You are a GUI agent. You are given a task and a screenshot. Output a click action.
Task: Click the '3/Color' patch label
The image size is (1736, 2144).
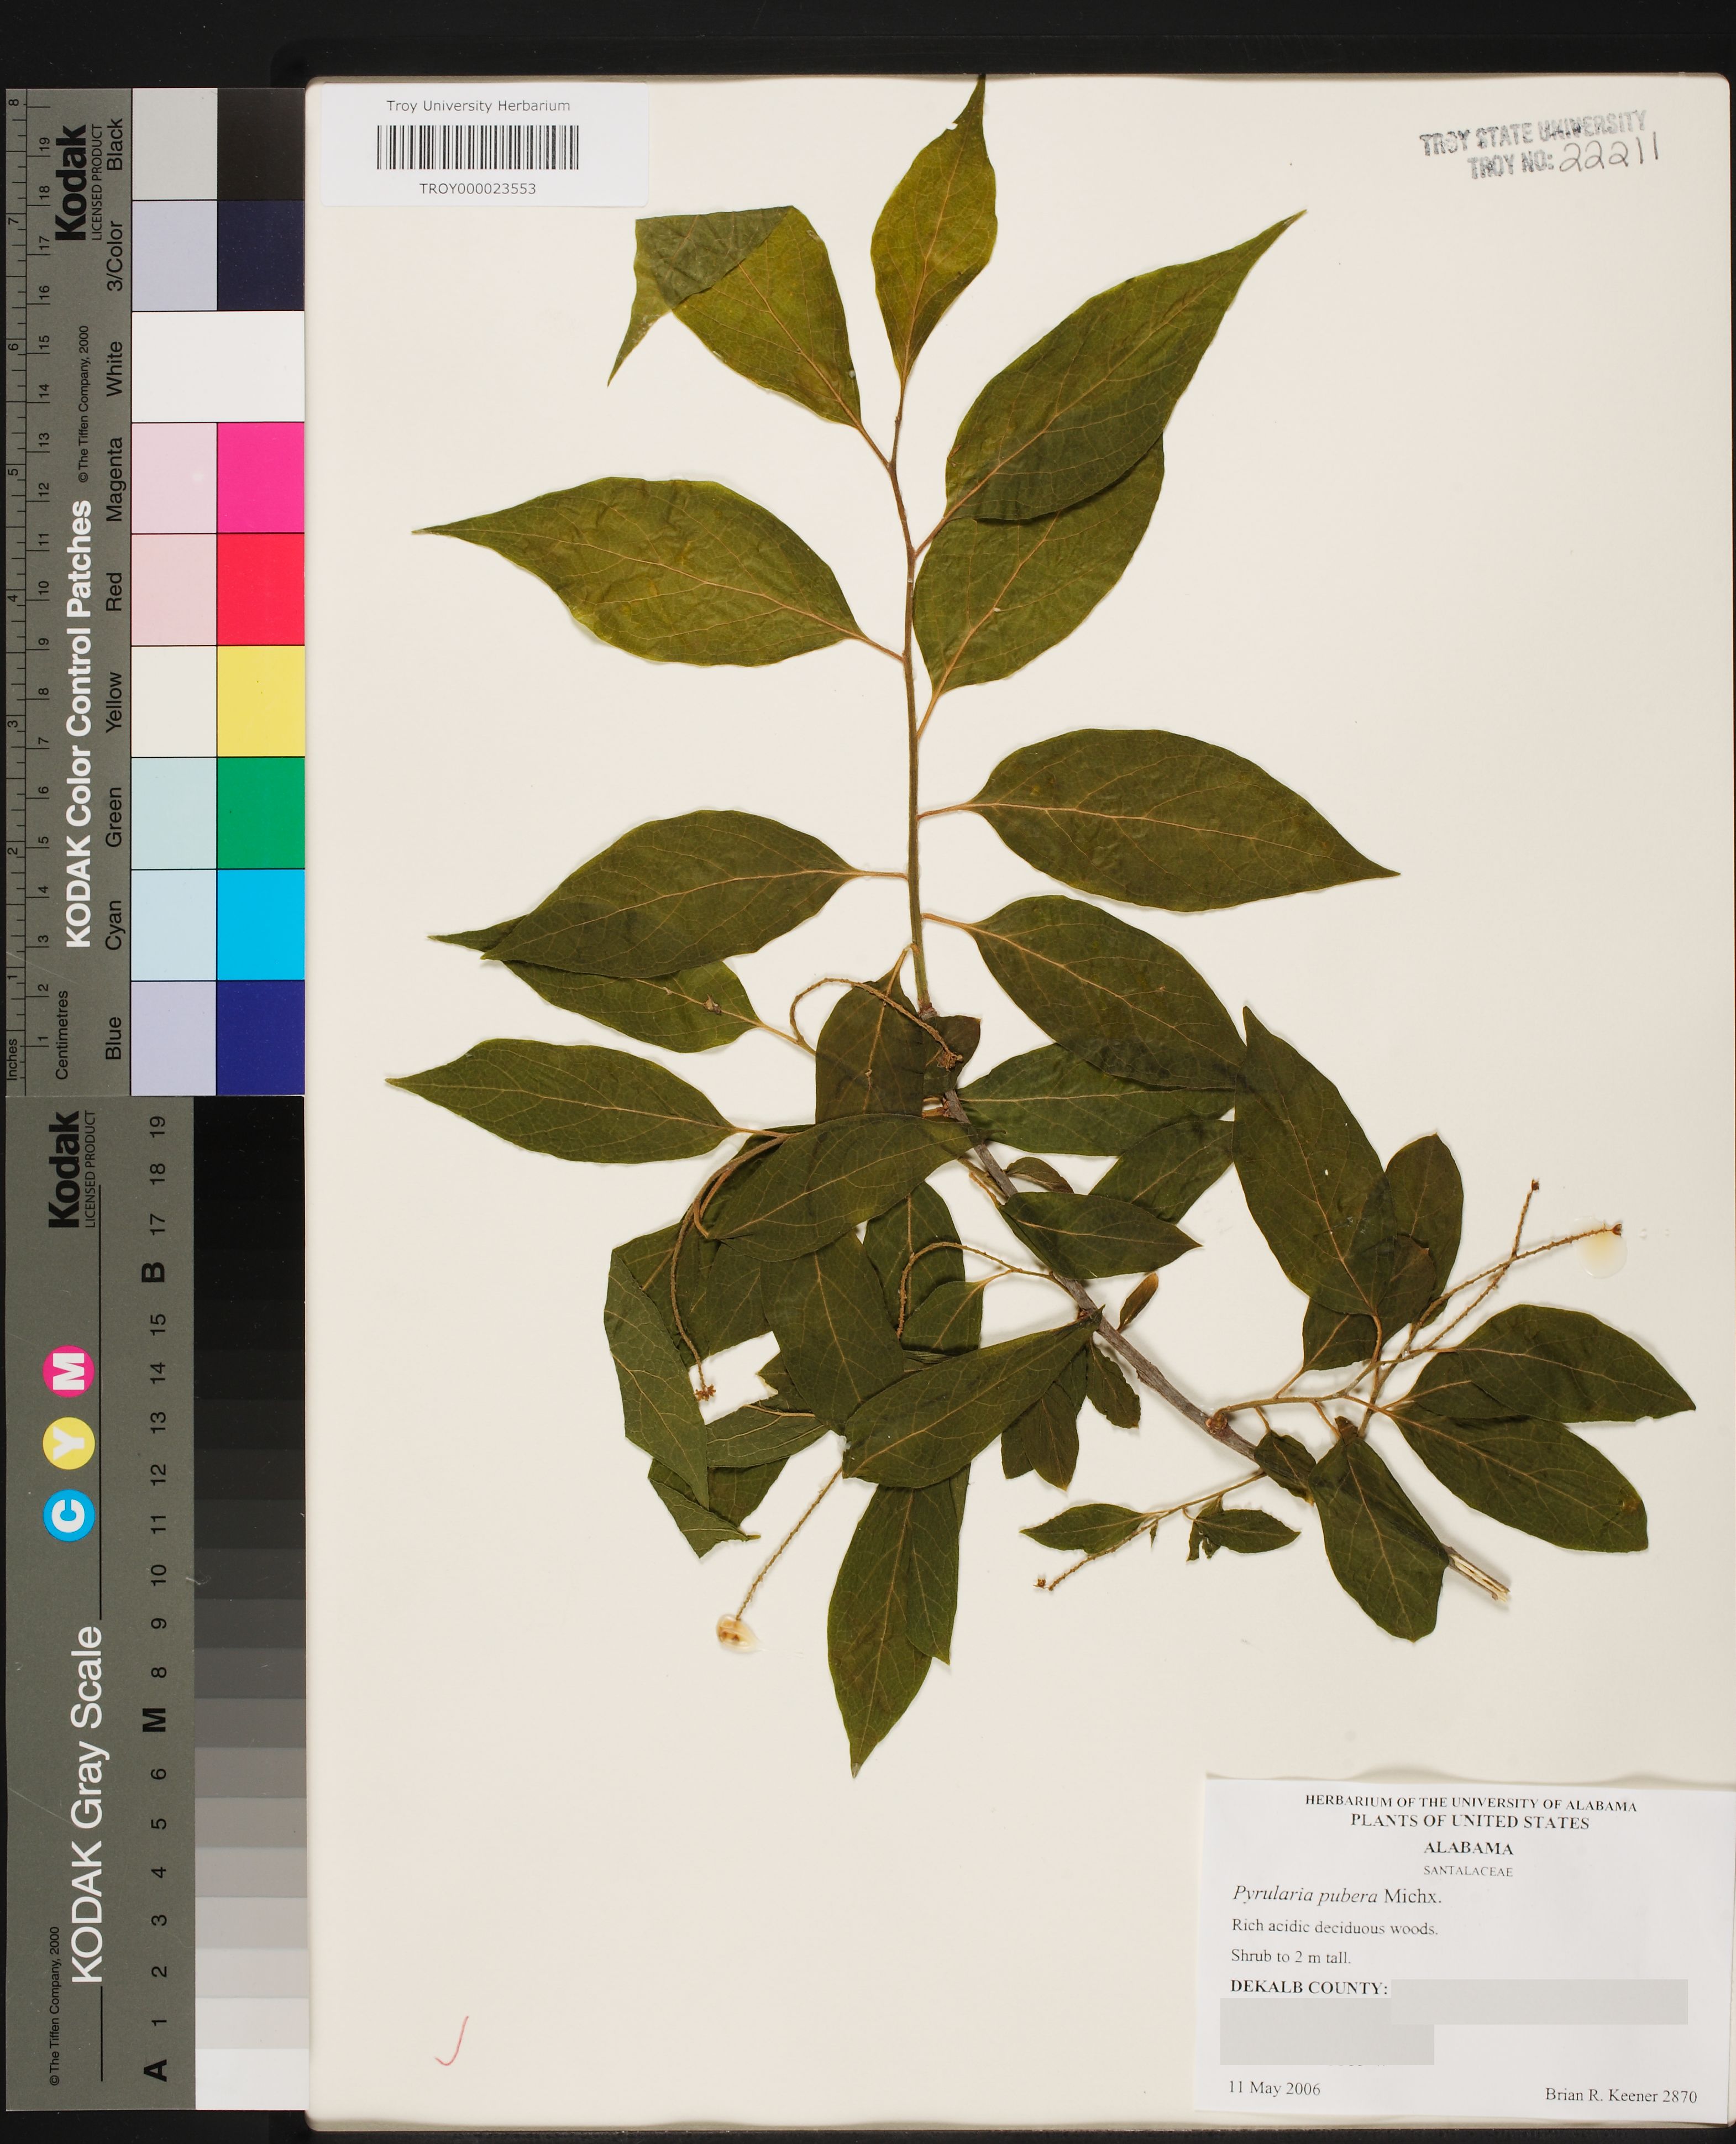click(114, 256)
